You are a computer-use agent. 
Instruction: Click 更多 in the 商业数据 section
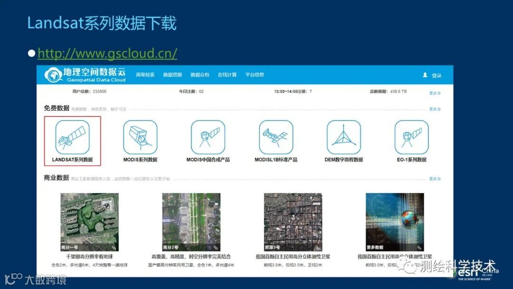coord(435,179)
